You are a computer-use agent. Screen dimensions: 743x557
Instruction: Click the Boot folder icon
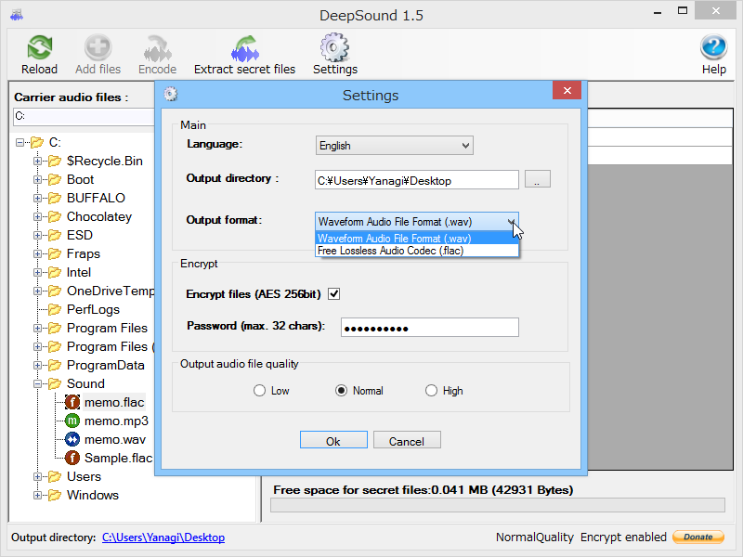pos(55,179)
